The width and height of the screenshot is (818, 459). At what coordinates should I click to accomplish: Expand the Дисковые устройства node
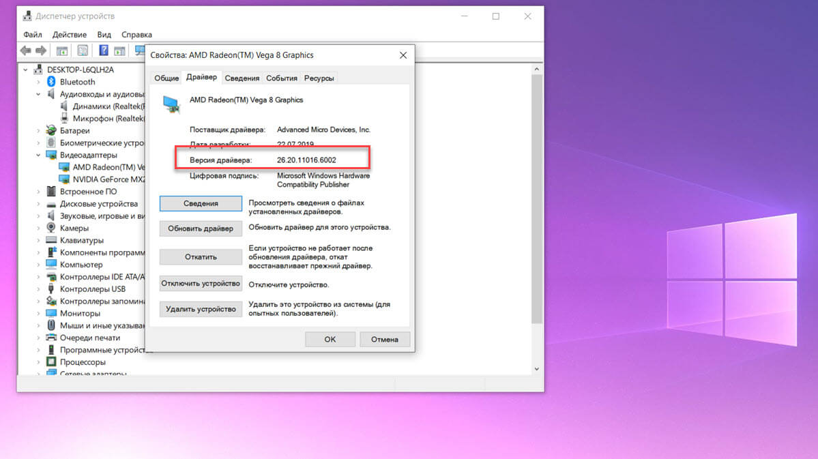pos(38,204)
